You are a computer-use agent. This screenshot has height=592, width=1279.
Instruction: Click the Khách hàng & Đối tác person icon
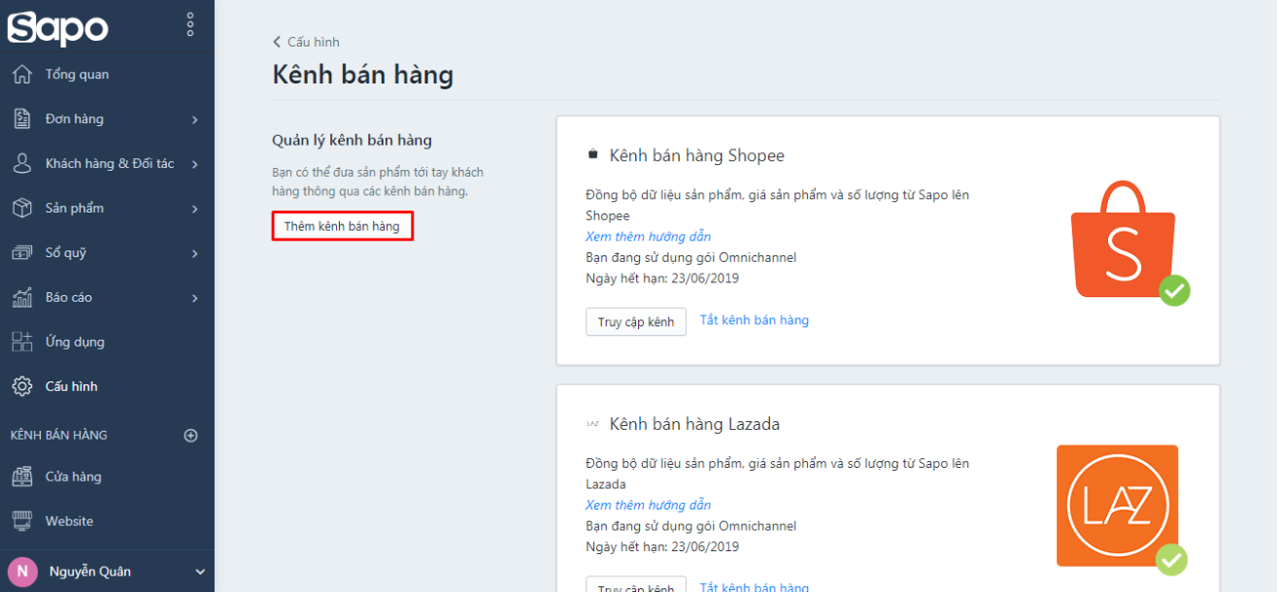coord(21,164)
